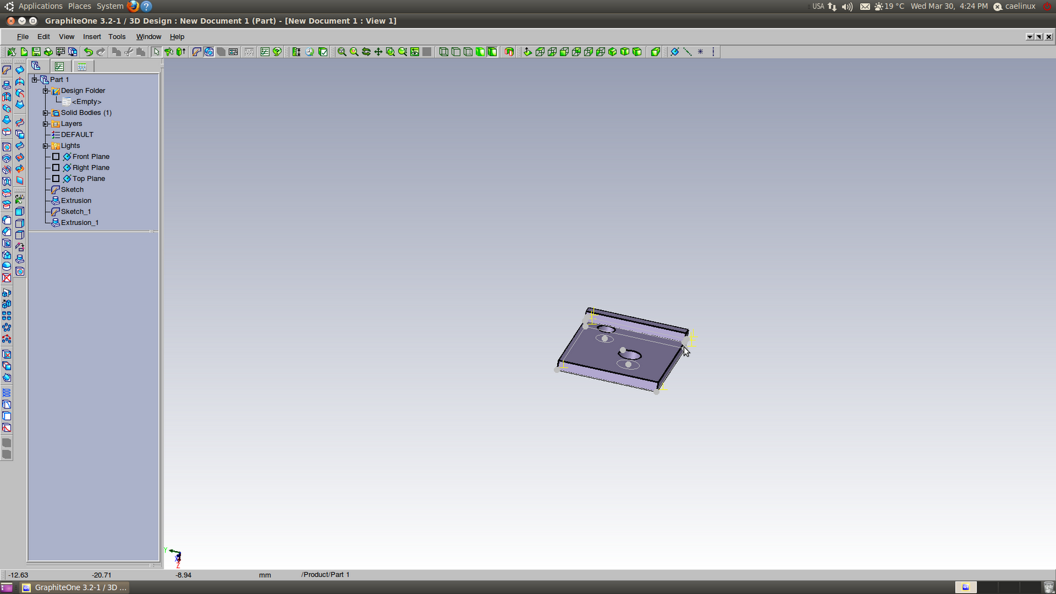The width and height of the screenshot is (1056, 594).
Task: Expand the Lights tree node
Action: (x=45, y=145)
